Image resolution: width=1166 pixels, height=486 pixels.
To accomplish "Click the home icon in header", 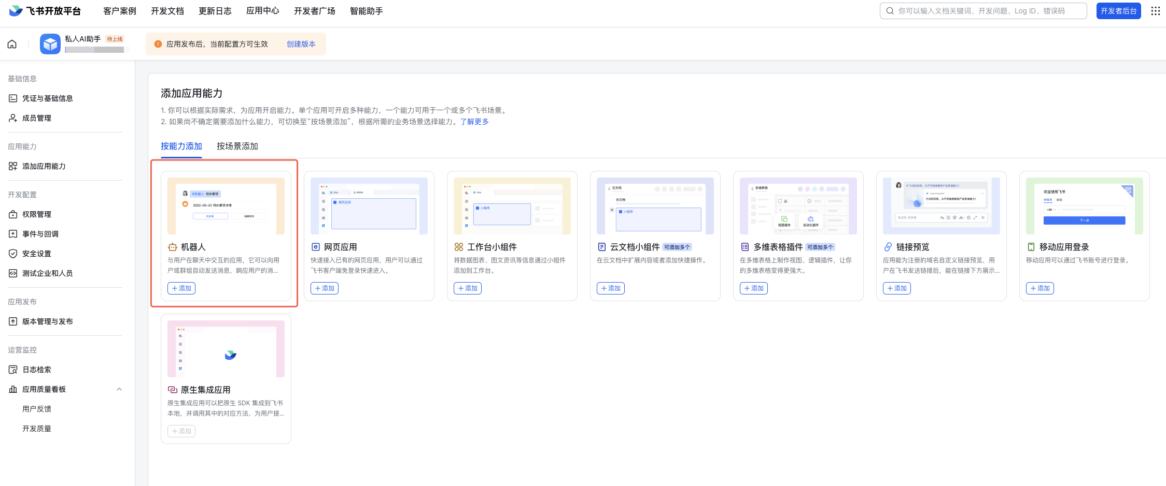I will 12,44.
